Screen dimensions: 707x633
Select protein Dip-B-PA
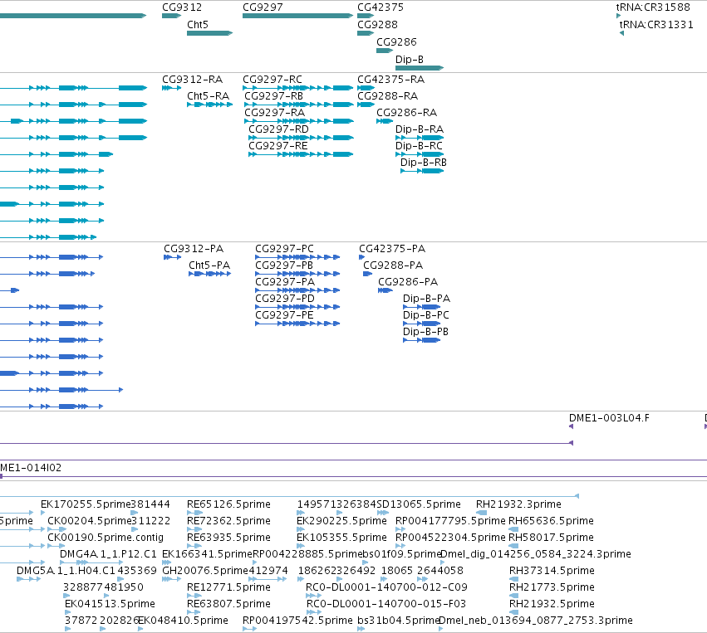[x=426, y=299]
